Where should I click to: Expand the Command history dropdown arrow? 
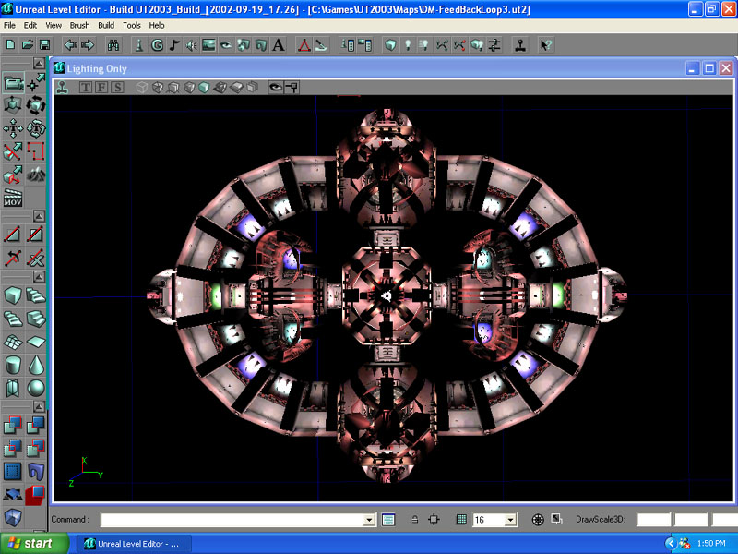[370, 520]
